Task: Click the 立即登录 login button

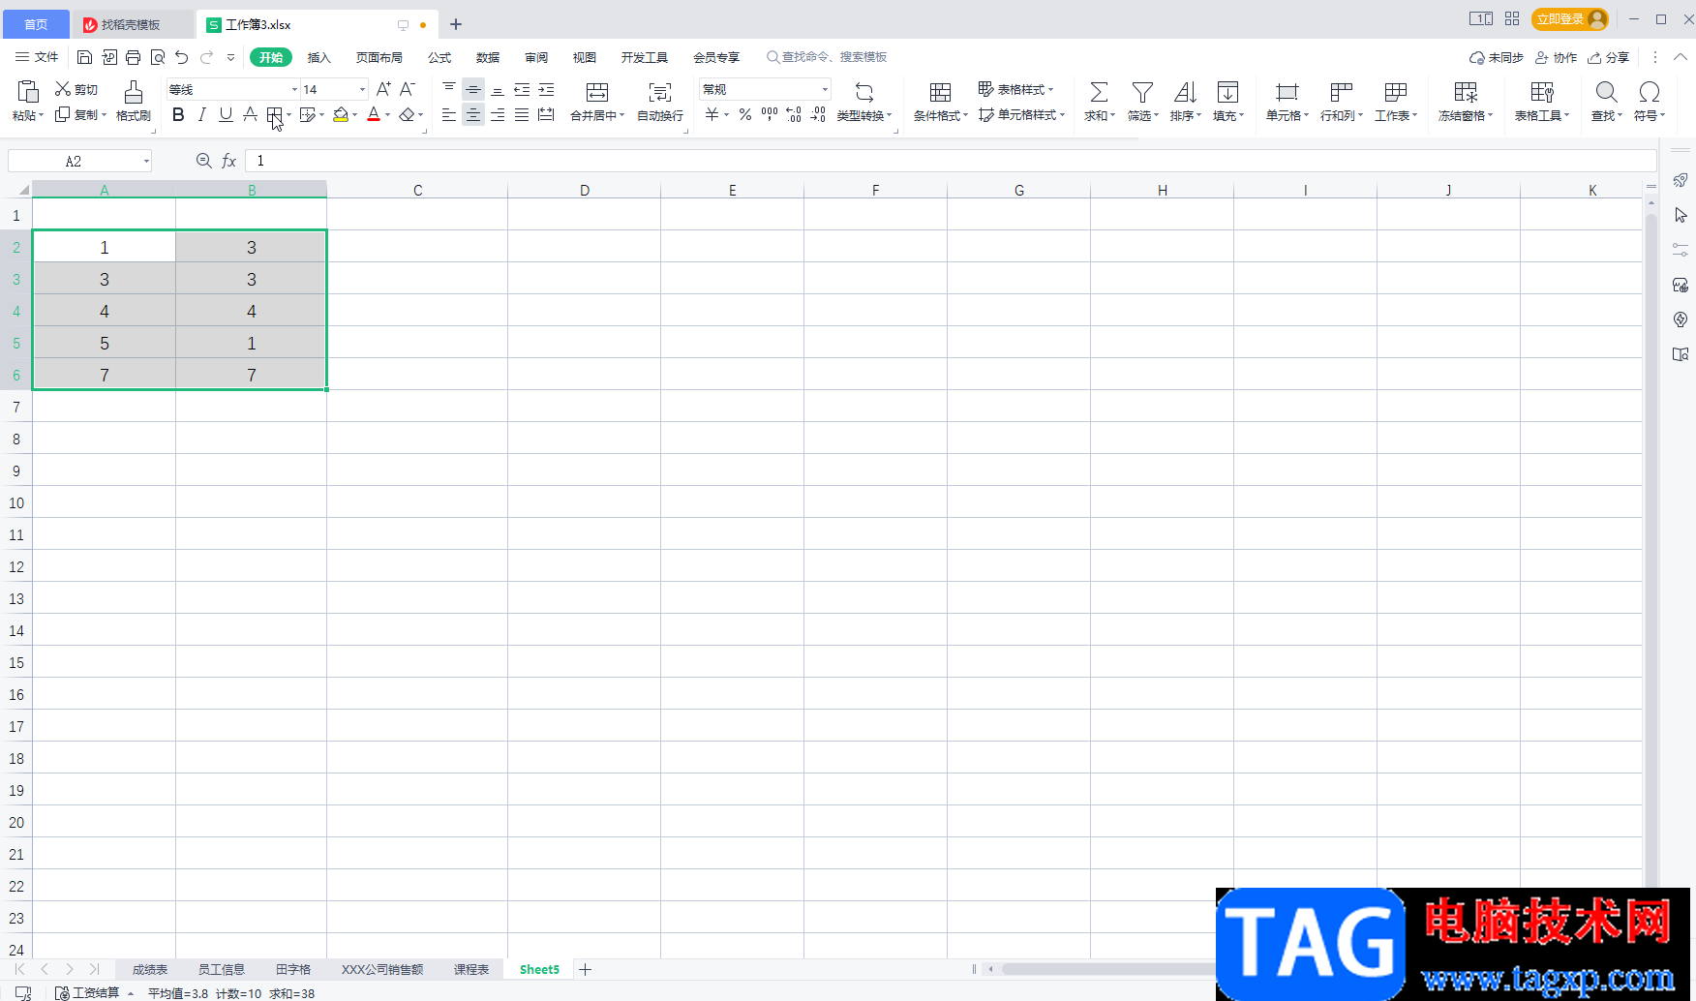Action: point(1569,19)
